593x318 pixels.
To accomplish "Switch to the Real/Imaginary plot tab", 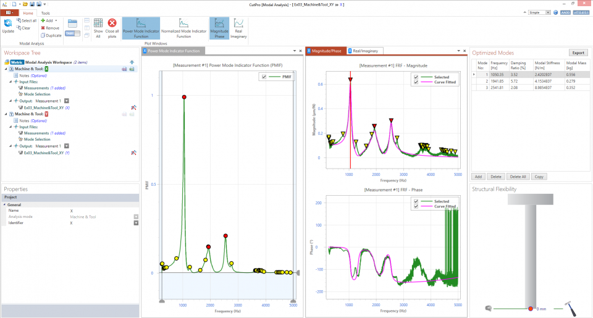I will tap(365, 51).
